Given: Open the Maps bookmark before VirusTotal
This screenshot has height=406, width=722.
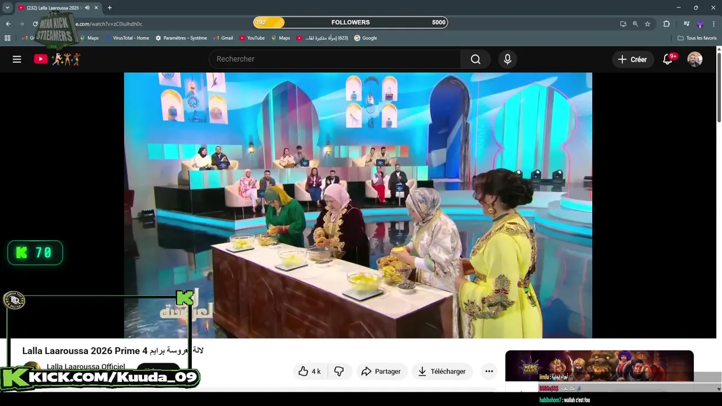Looking at the screenshot, I should 89,38.
